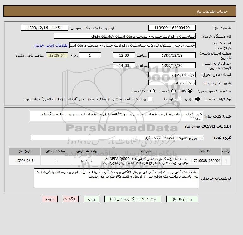Click the buyer organization name field
Image resolution: width=243 pixels, height=235 pixels.
pyautogui.click(x=125, y=36)
